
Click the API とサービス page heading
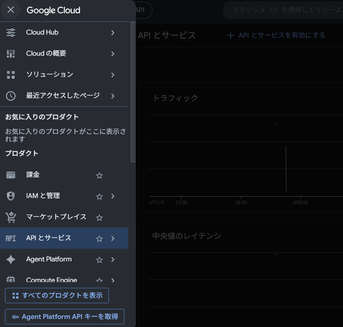pyautogui.click(x=167, y=35)
